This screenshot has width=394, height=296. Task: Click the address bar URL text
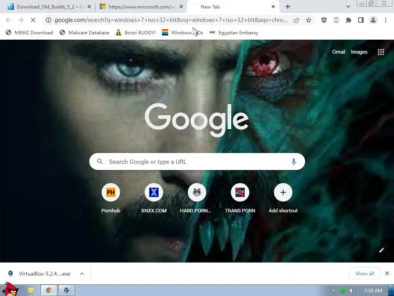[171, 20]
